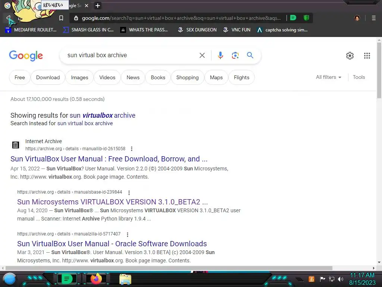Image resolution: width=382 pixels, height=287 pixels.
Task: Open MEDIAFIRE ROULET... bookmark
Action: pos(31,30)
